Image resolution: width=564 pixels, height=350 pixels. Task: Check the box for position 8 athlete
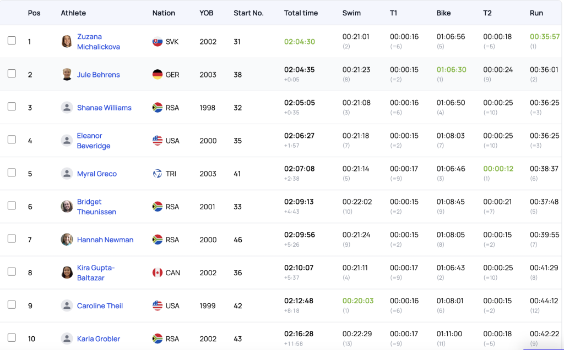pyautogui.click(x=12, y=271)
